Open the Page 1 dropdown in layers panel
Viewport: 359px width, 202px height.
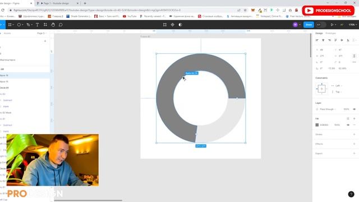(x=42, y=34)
